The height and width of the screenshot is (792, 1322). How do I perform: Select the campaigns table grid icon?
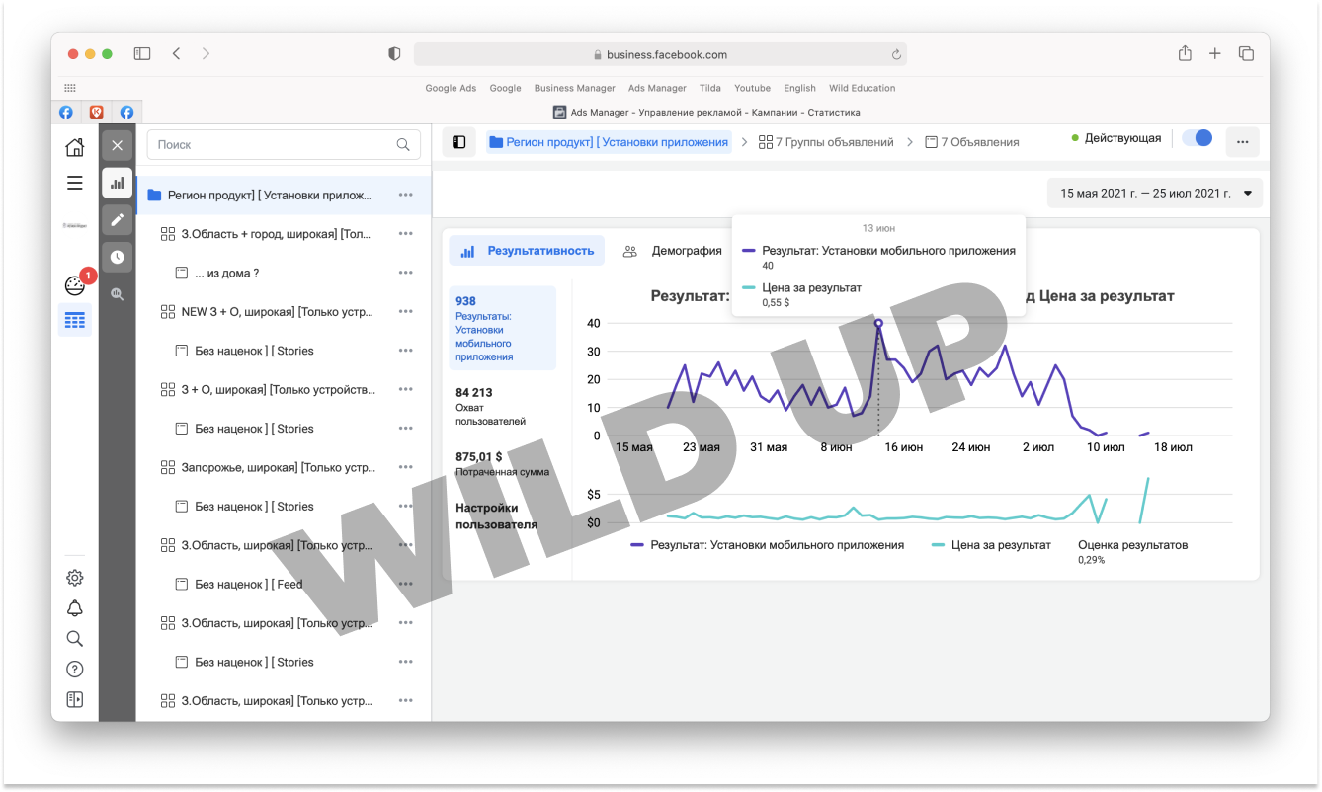click(x=75, y=320)
